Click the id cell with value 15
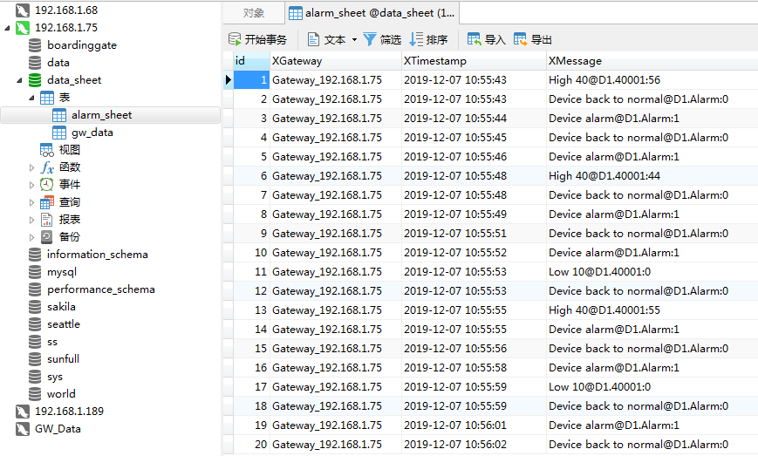The height and width of the screenshot is (456, 758). 251,348
